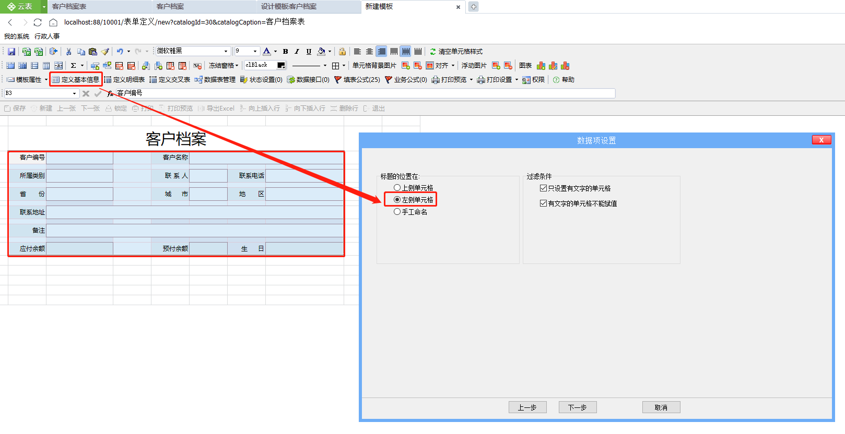
Task: Click remove cell background picture icon
Action: coord(417,65)
